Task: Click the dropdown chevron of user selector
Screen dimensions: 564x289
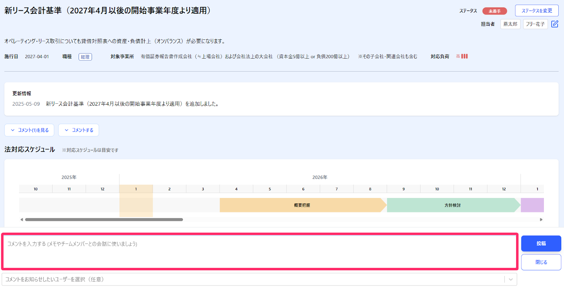Action: [511, 279]
